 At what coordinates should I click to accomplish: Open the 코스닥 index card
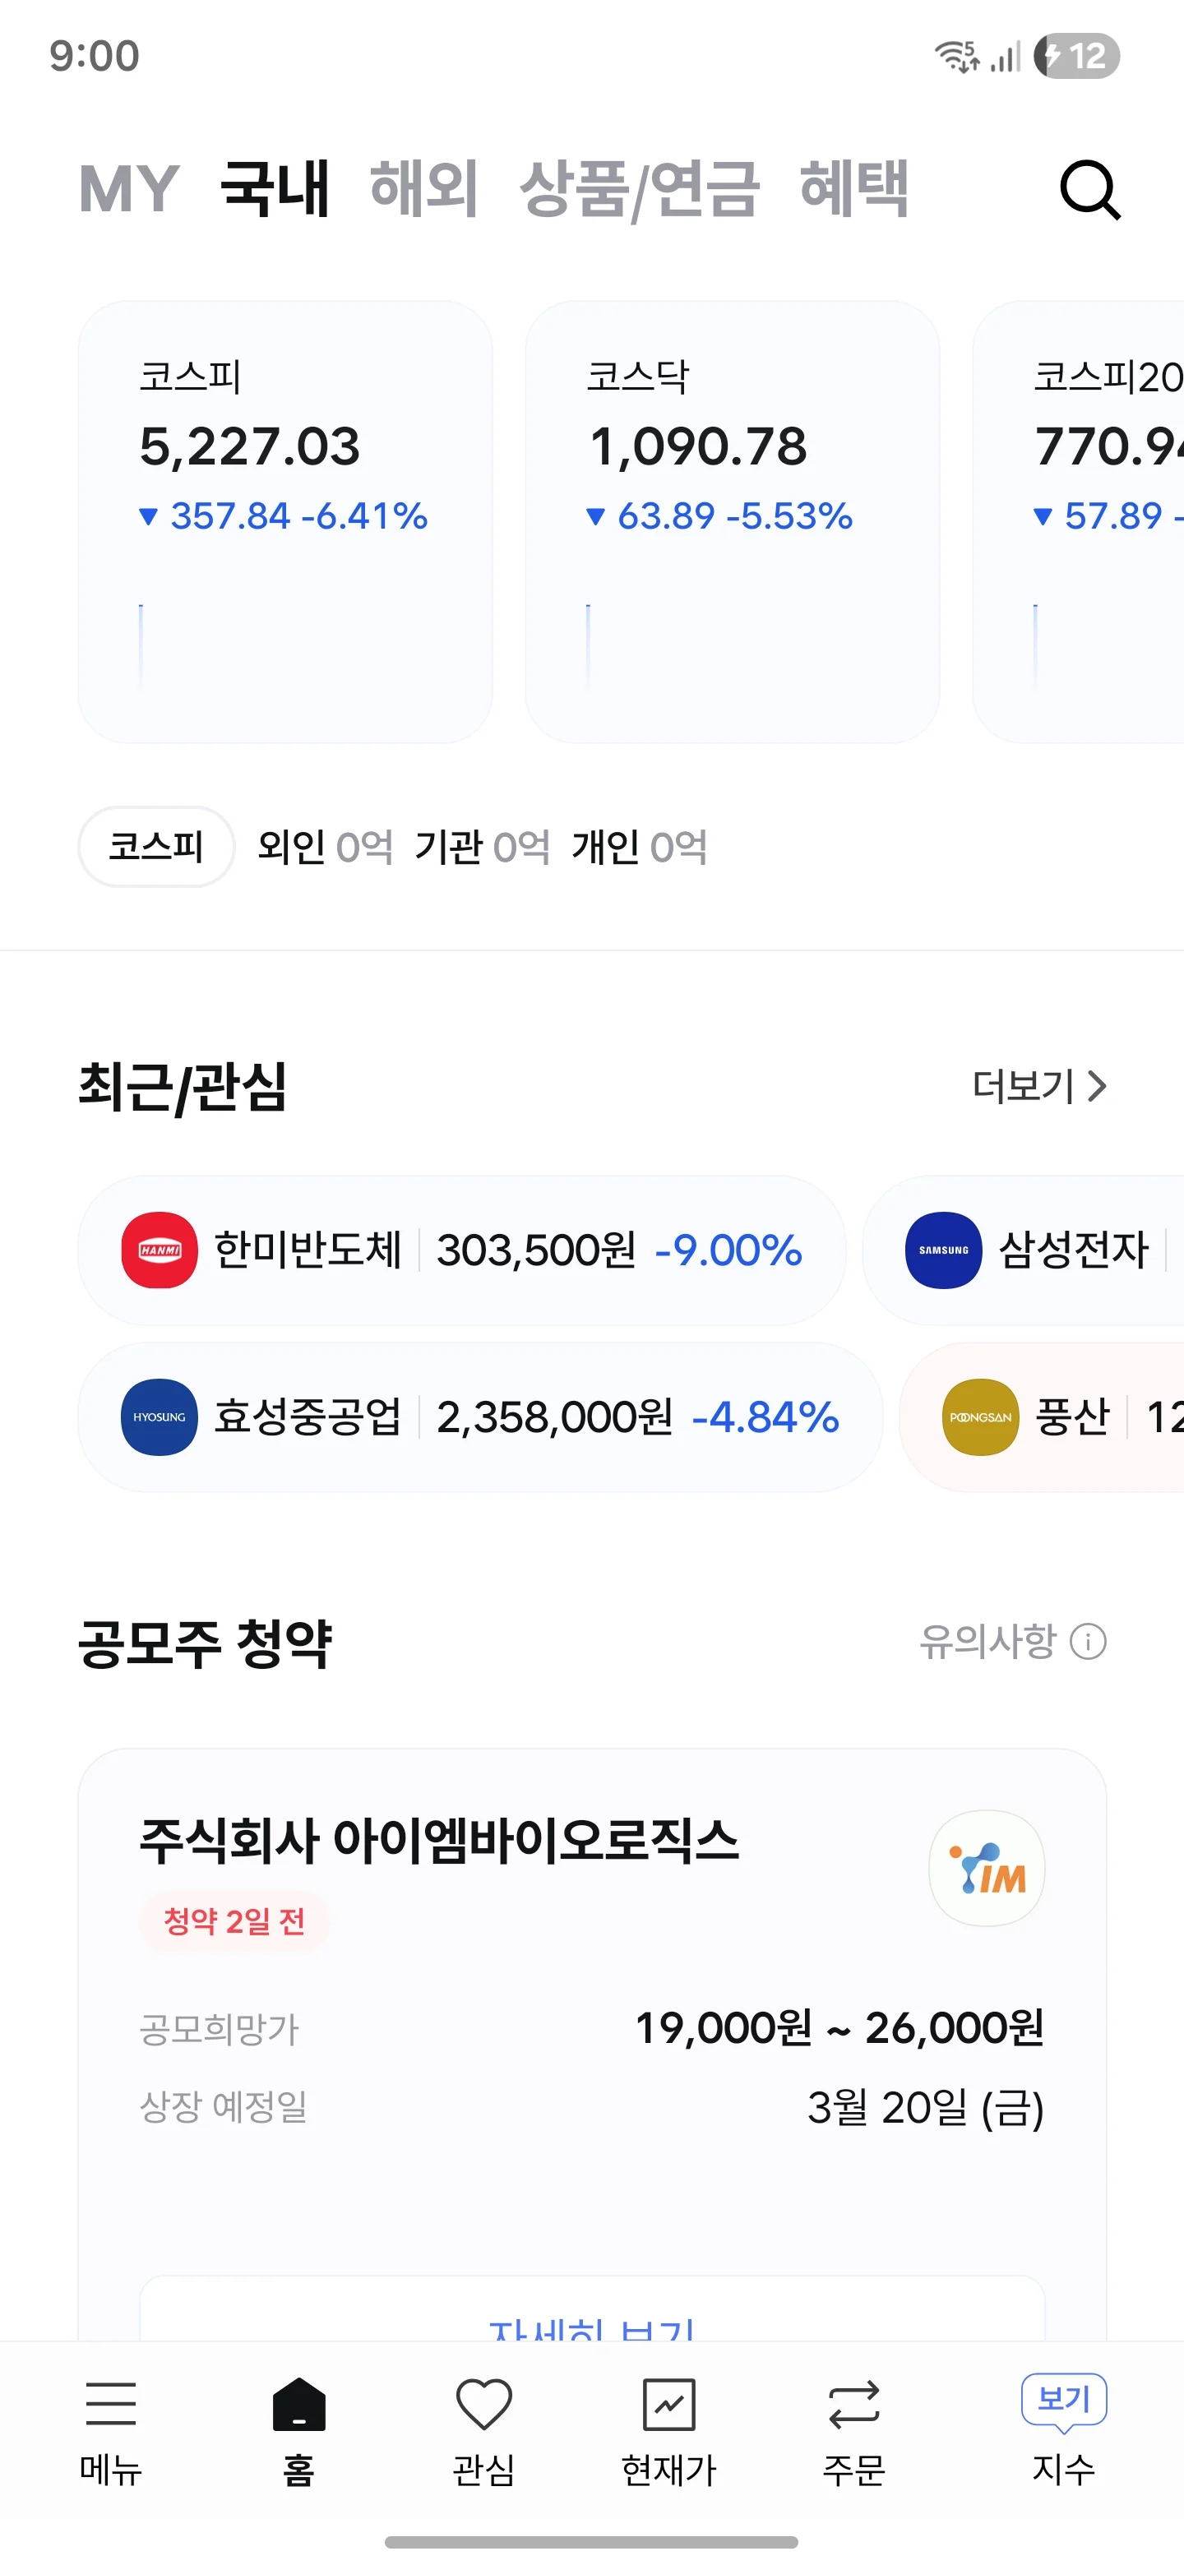[732, 522]
